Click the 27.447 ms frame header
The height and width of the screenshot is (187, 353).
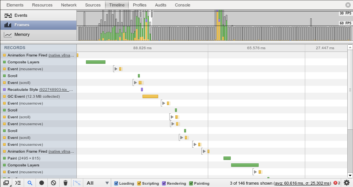[325, 48]
